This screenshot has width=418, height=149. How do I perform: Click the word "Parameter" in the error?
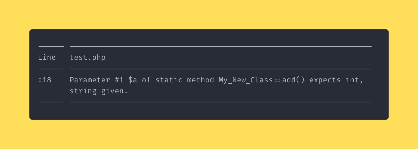pyautogui.click(x=90, y=80)
